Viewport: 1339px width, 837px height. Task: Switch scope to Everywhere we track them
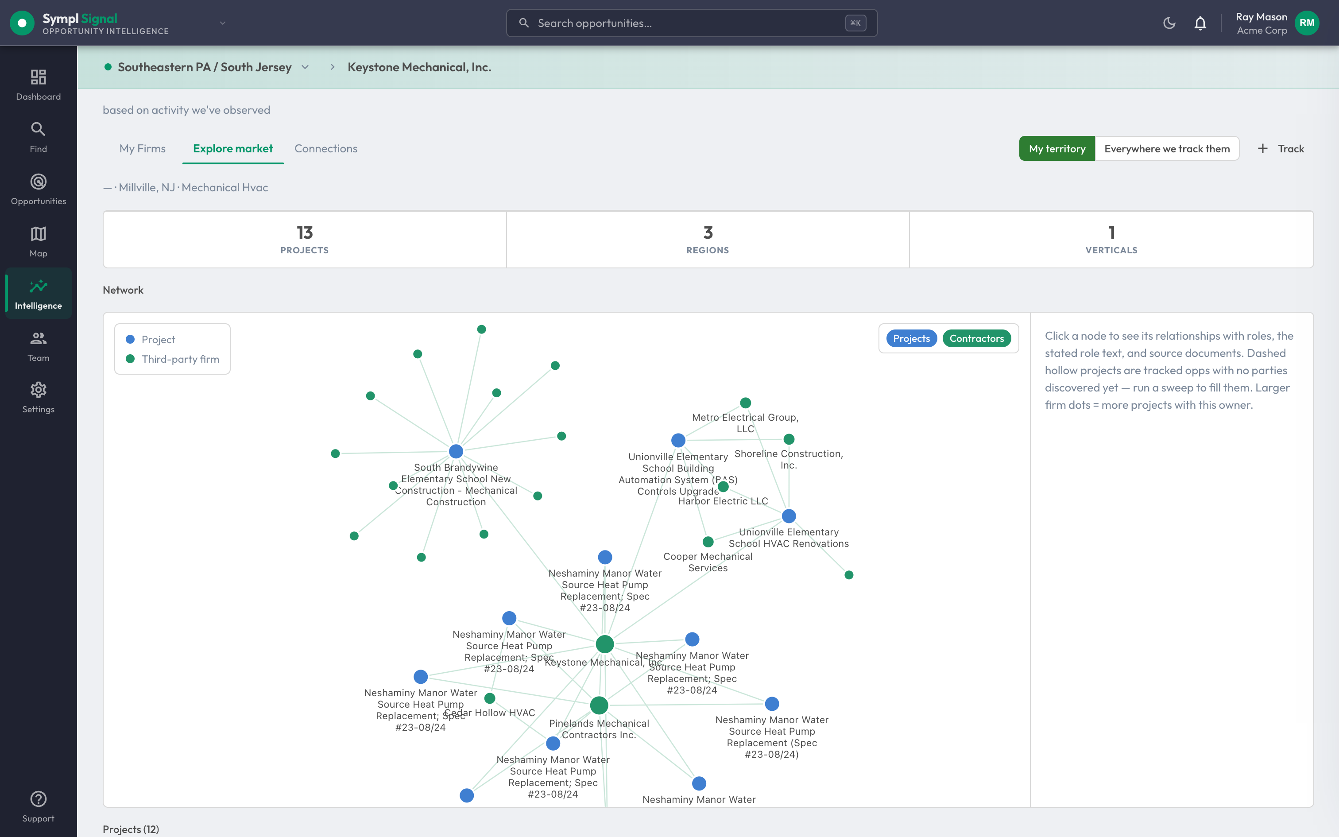(1167, 148)
